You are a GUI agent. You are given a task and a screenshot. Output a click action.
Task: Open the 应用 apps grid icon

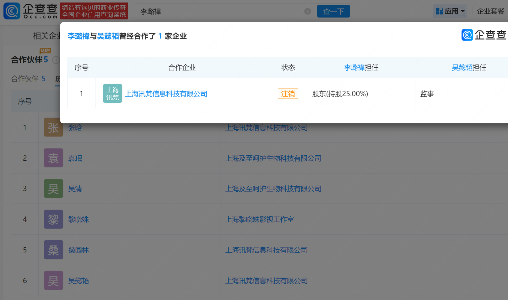point(439,11)
